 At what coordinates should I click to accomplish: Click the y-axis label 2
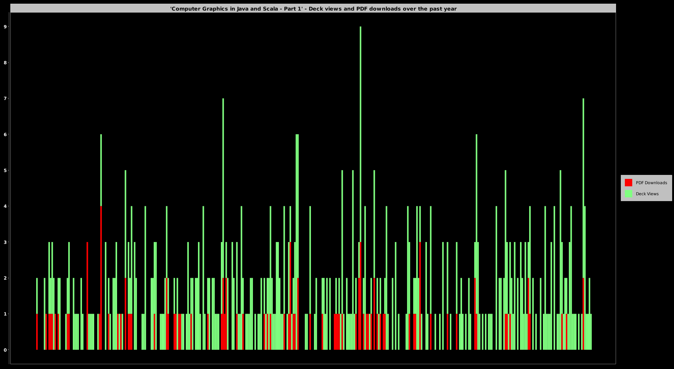coord(5,278)
